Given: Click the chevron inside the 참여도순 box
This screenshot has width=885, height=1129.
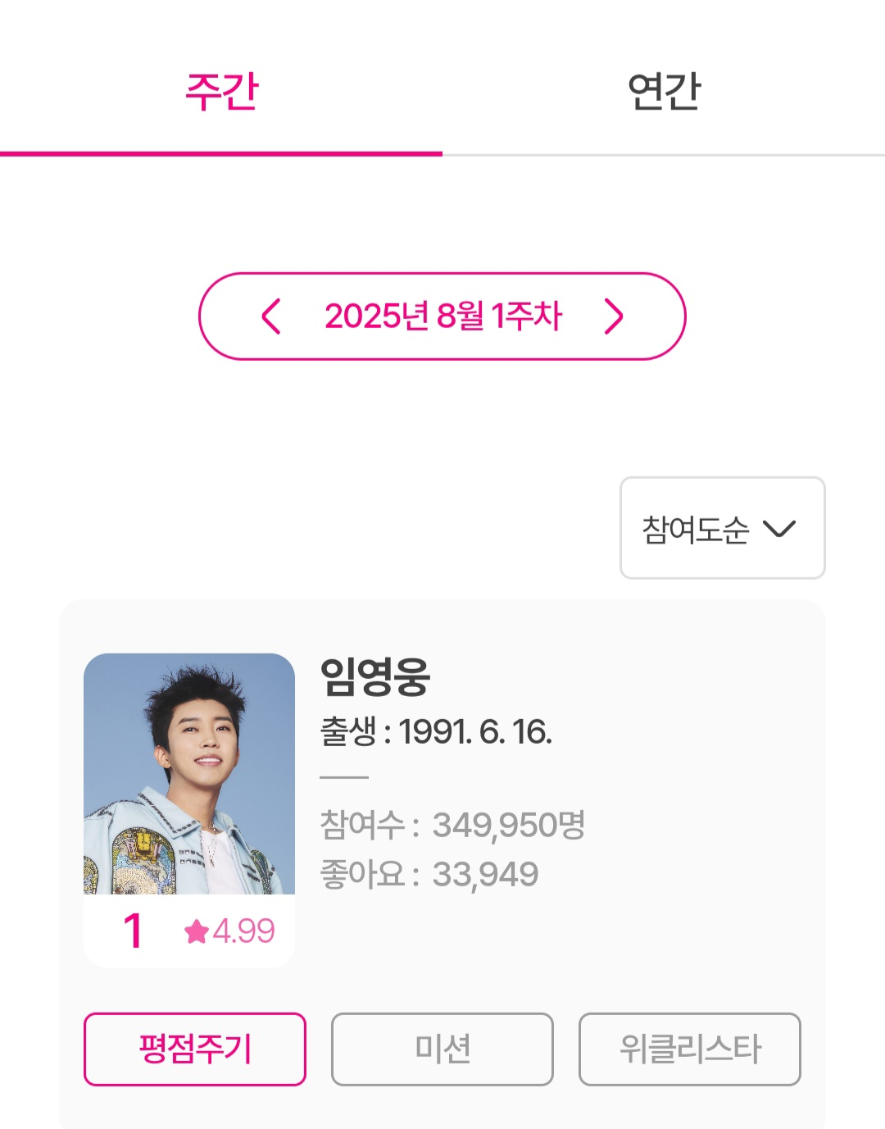Looking at the screenshot, I should (x=778, y=529).
